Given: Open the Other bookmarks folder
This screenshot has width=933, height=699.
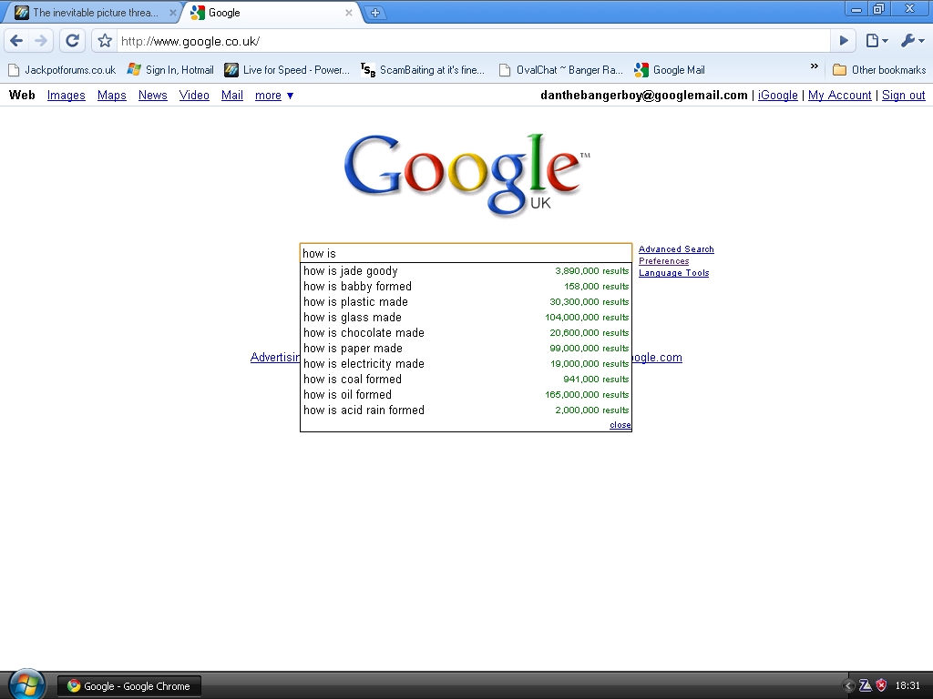Looking at the screenshot, I should pyautogui.click(x=879, y=70).
